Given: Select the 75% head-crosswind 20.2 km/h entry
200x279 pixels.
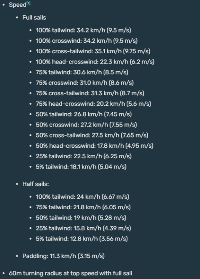Looking at the screenshot, I should pyautogui.click(x=93, y=104).
